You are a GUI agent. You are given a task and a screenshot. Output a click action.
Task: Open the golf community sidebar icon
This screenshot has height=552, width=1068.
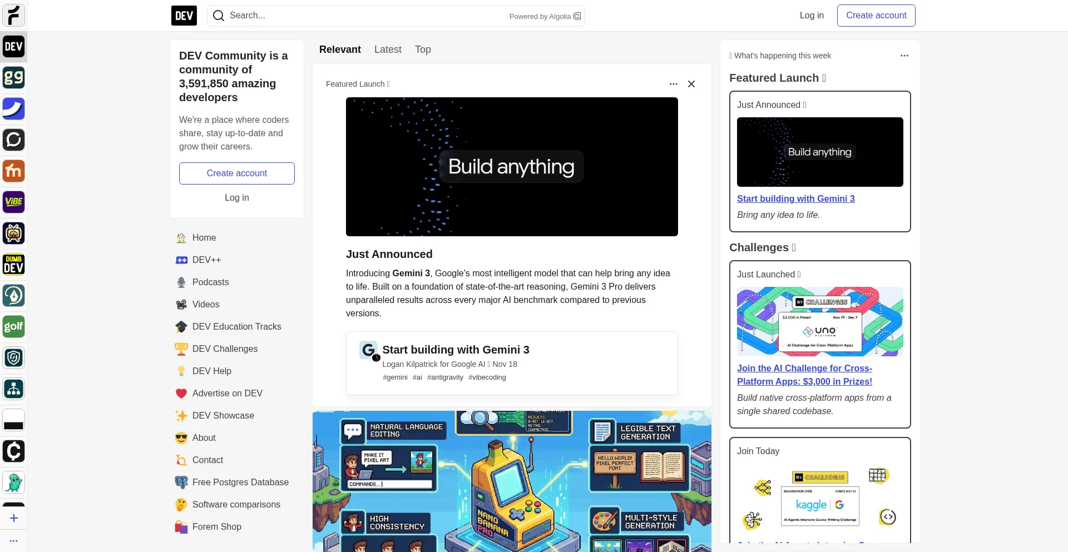pyautogui.click(x=13, y=327)
